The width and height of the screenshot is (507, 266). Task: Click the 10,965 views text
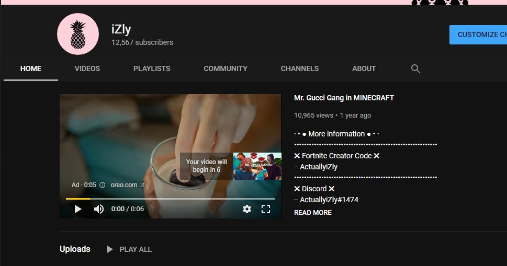313,115
